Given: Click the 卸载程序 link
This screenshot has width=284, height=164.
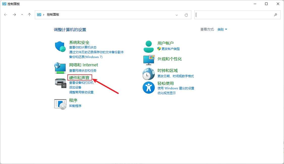Looking at the screenshot, I should click(75, 106).
